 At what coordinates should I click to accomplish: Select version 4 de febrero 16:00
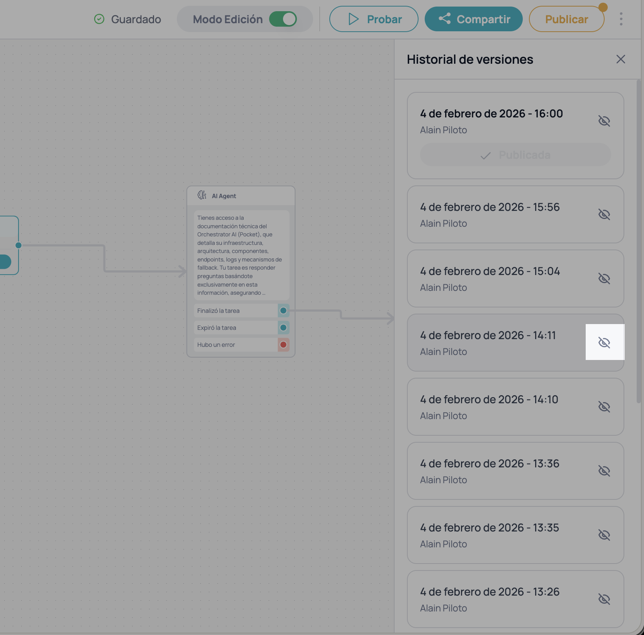point(515,136)
